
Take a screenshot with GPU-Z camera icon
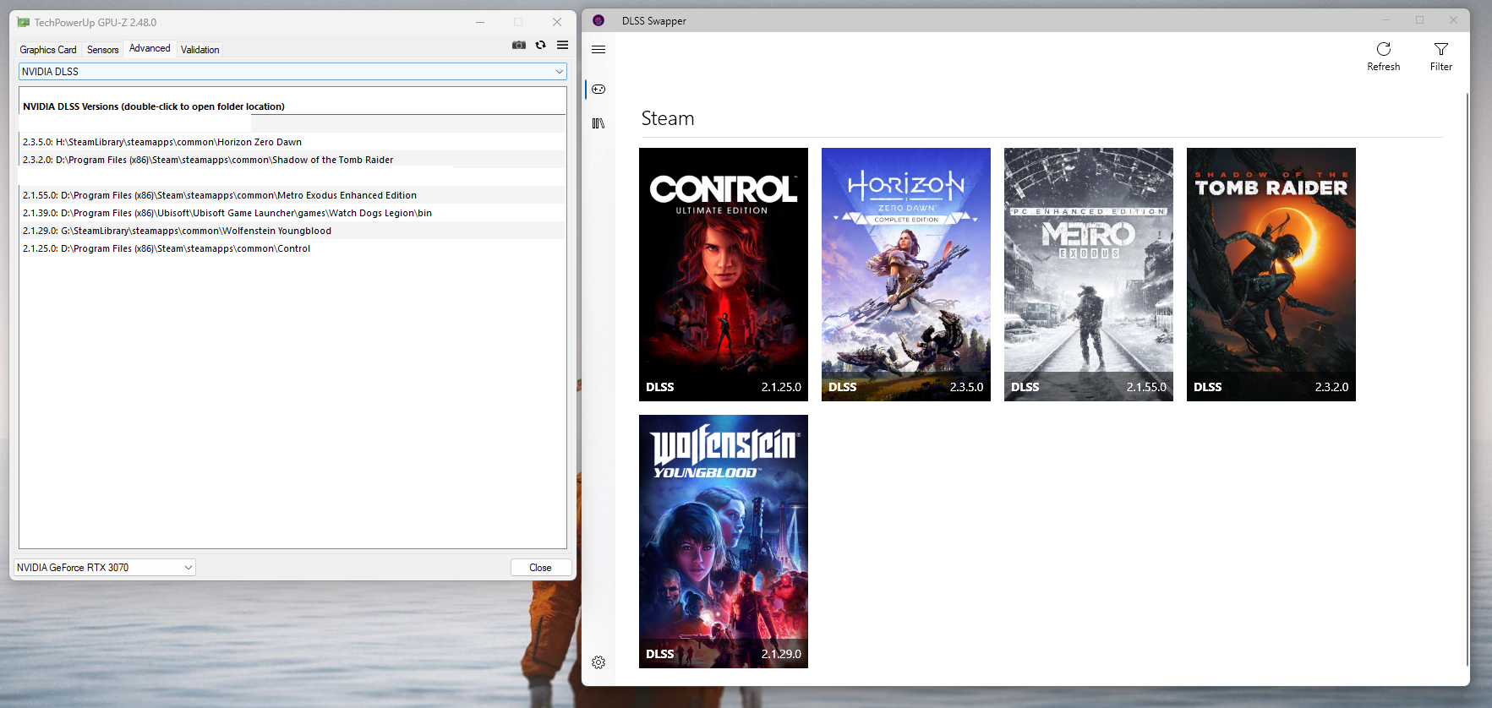click(519, 46)
